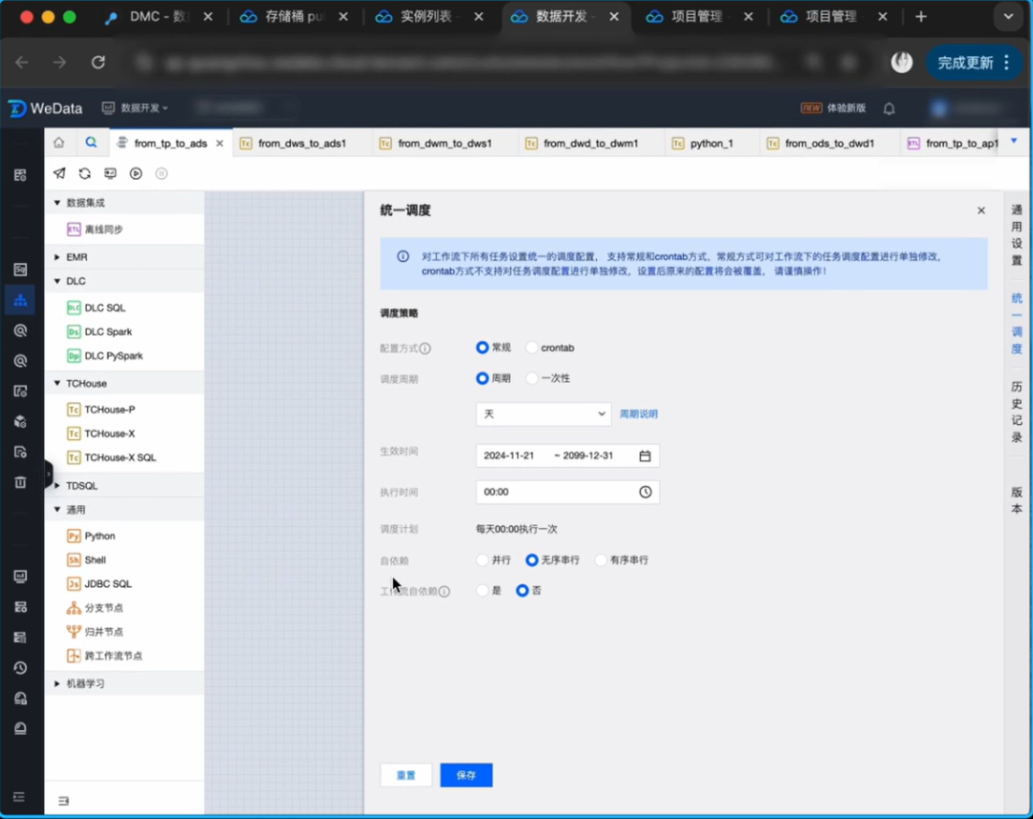Image resolution: width=1033 pixels, height=819 pixels.
Task: Click the 重置 button
Action: point(406,775)
